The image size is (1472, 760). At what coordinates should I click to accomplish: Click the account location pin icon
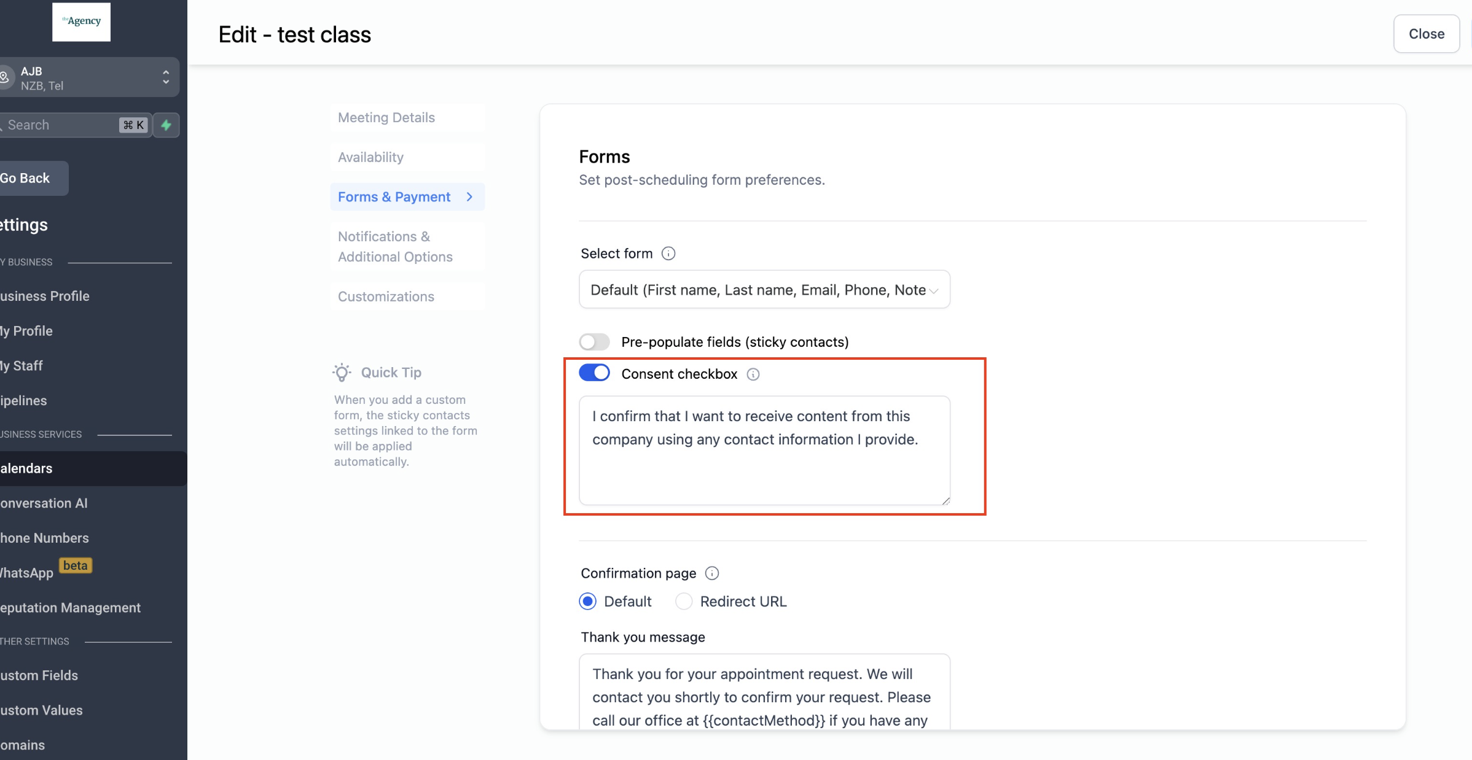[x=5, y=77]
